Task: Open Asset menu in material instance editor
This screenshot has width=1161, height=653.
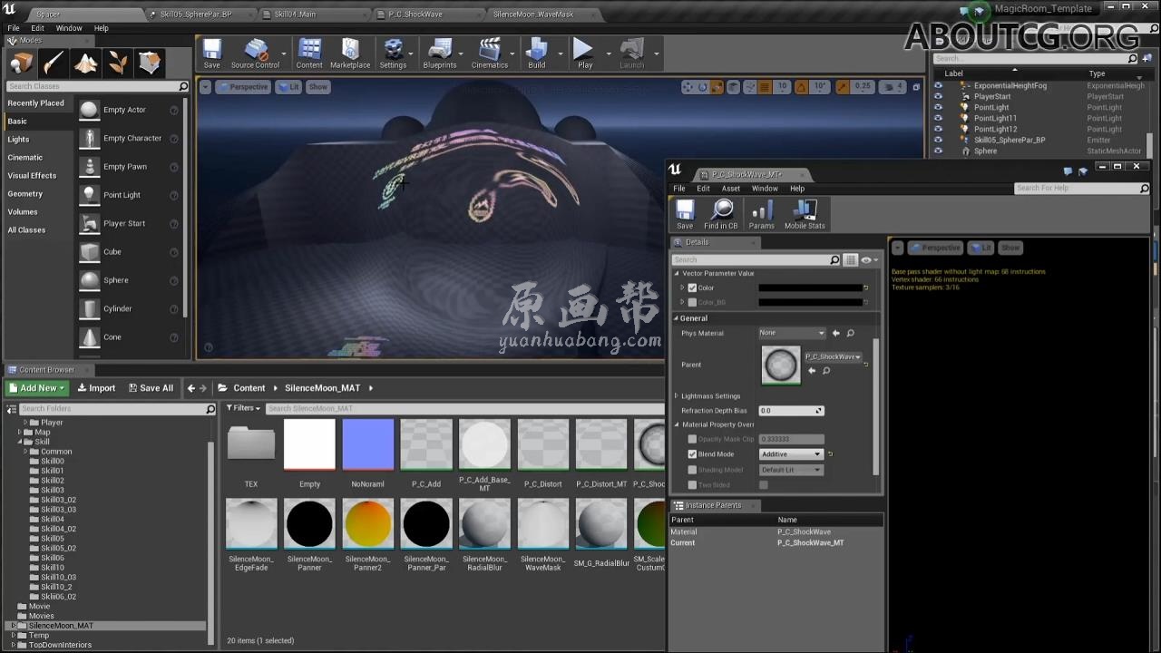Action: [x=731, y=189]
